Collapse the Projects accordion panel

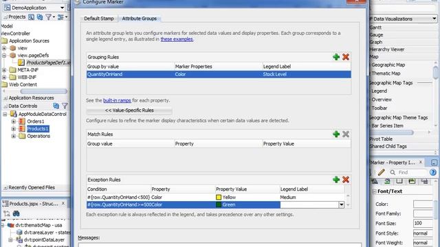[x=5, y=17]
